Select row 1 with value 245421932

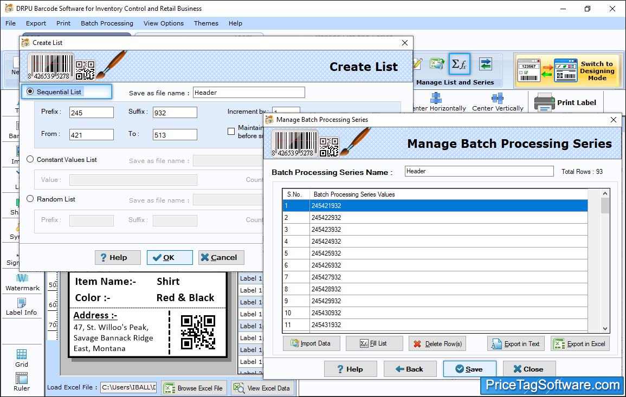[435, 205]
